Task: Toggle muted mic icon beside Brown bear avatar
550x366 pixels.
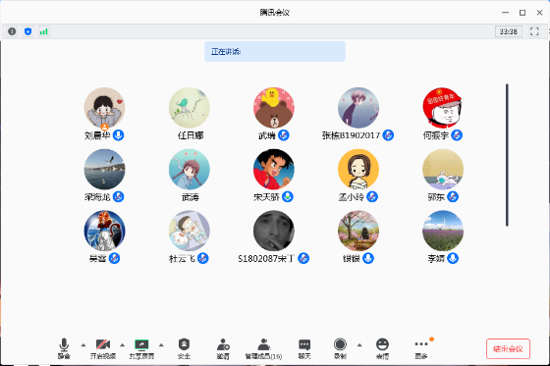Action: [x=284, y=135]
